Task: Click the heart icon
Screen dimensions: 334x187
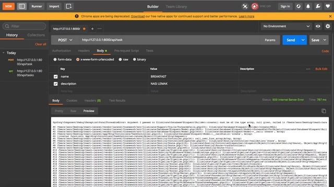Action: click(x=328, y=6)
